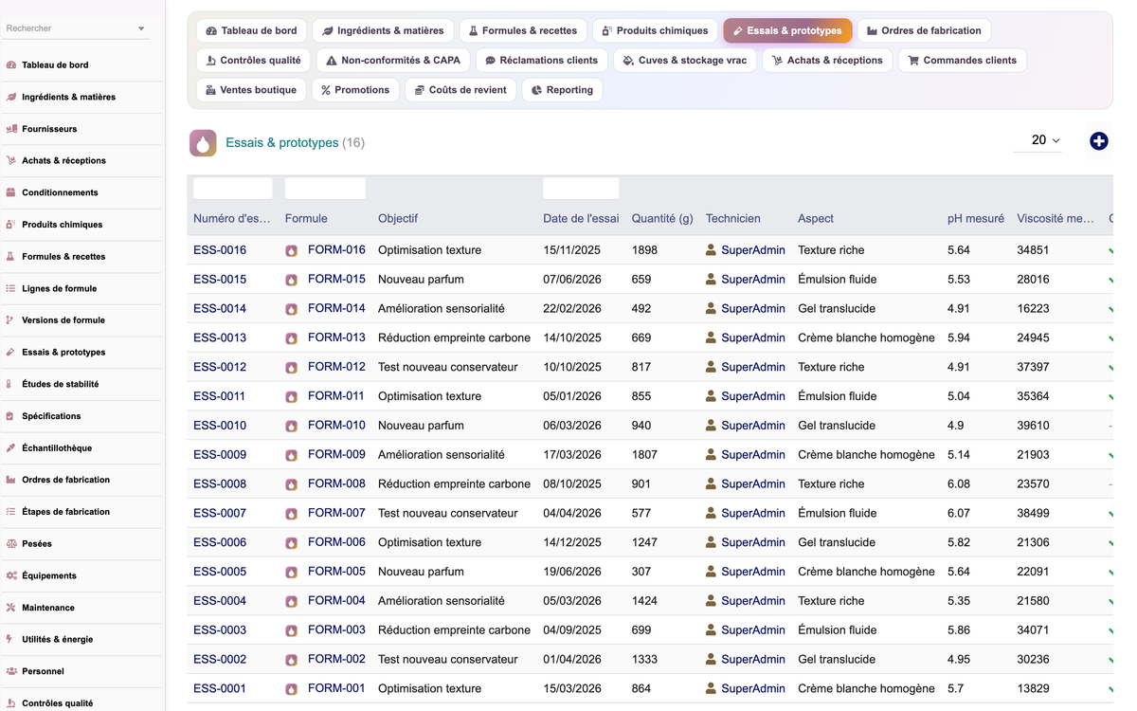Image resolution: width=1137 pixels, height=711 pixels.
Task: Click the Équipements gears icon in sidebar
Action: pyautogui.click(x=11, y=575)
